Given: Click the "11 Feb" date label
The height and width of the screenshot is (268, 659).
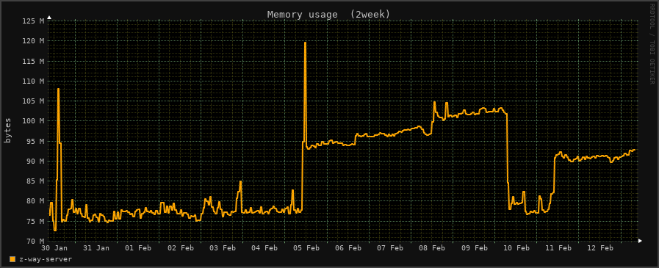Looking at the screenshot, I should point(558,248).
